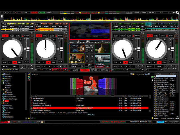The image size is (180, 135).
Task: Click the small green arrow icon below track list
Action: 35,118
